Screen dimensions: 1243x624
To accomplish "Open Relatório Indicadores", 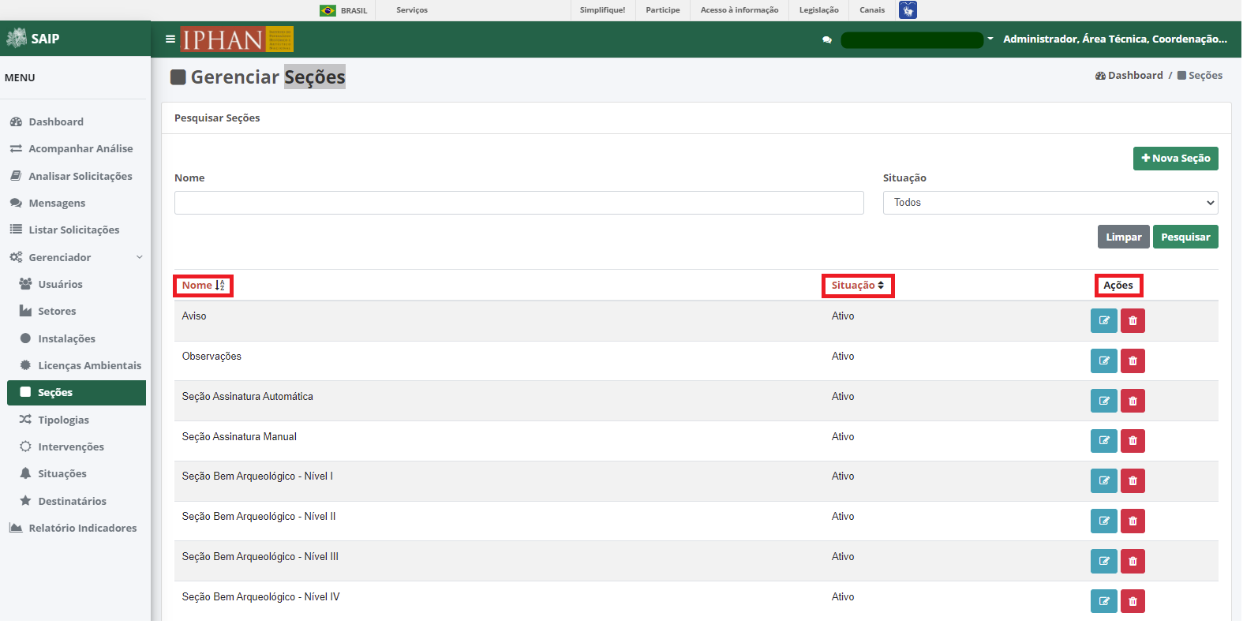I will (x=83, y=528).
